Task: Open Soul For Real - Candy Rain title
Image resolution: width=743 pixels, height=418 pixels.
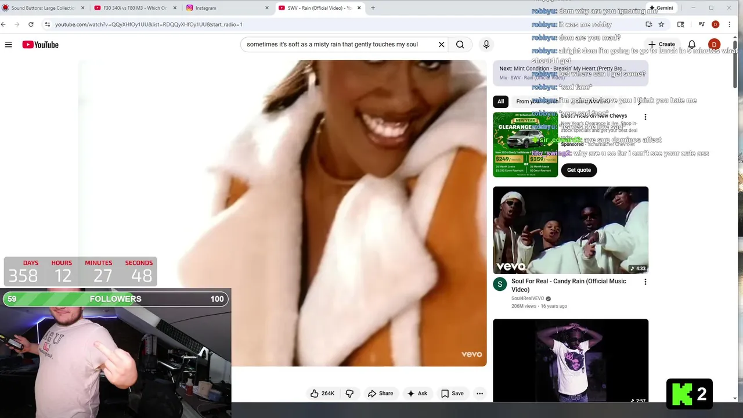Action: 568,285
